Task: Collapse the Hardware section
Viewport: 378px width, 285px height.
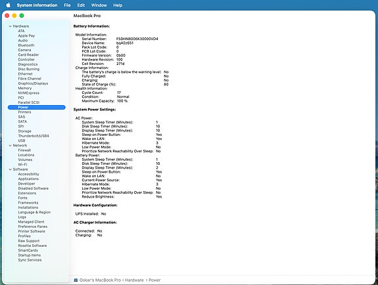Action: 10,26
